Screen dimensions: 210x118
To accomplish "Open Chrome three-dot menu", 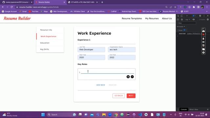I will (x=207, y=7).
